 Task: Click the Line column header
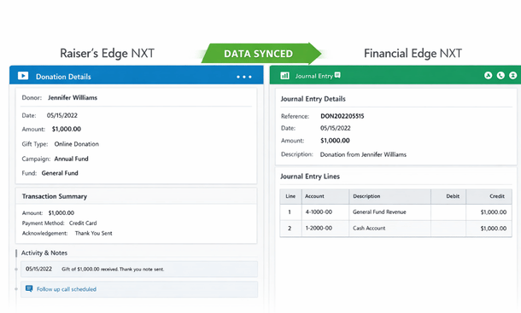[290, 196]
